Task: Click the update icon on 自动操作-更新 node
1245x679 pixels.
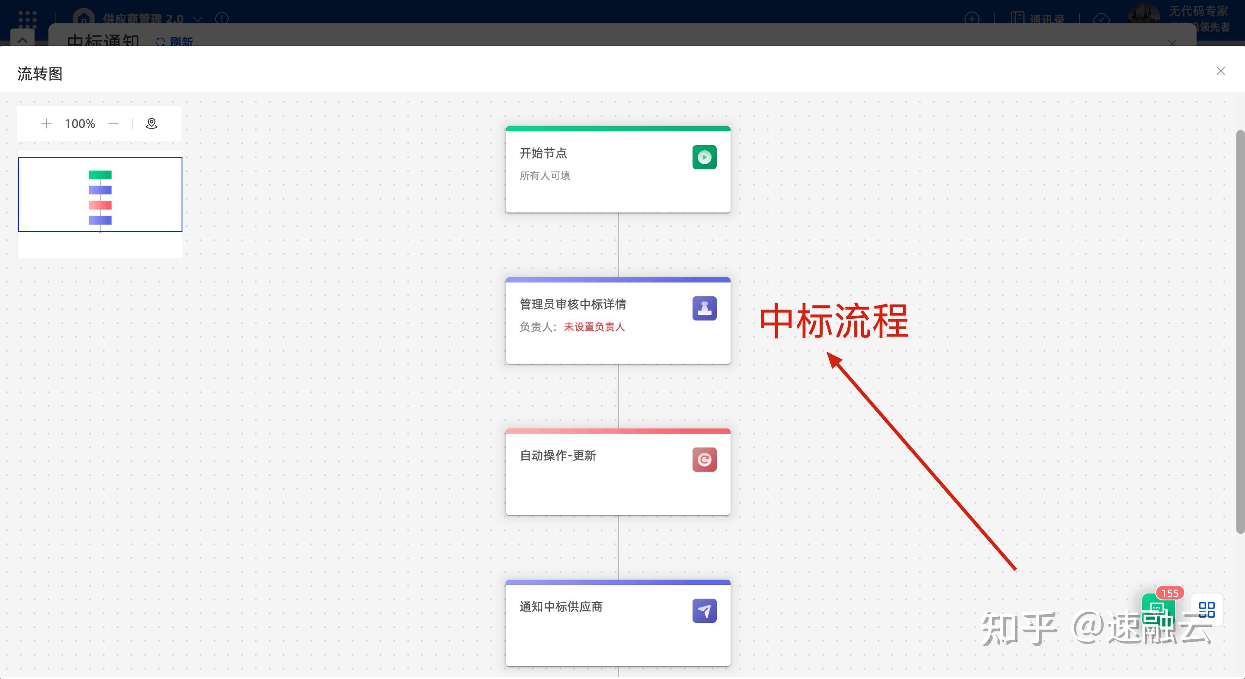Action: (705, 459)
